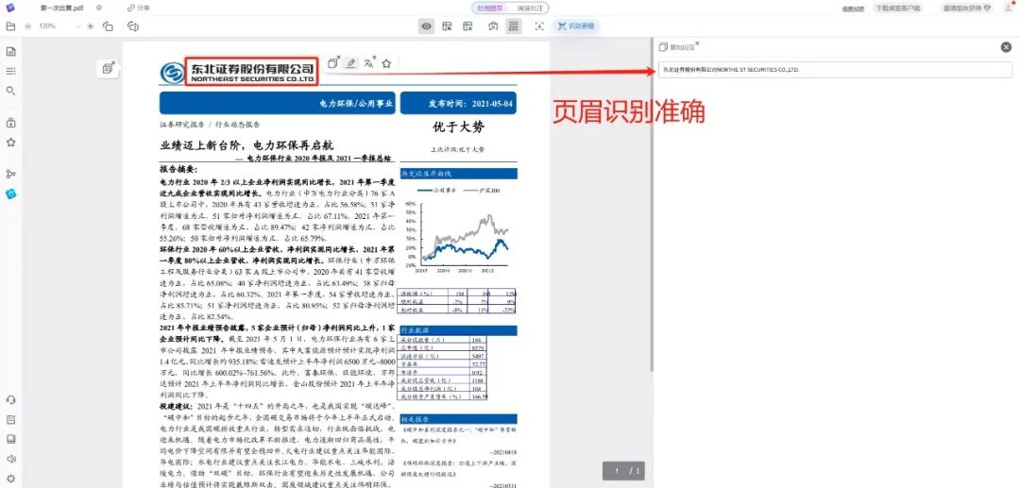Click the 相关报告 section header
Image resolution: width=1020 pixels, height=488 pixels.
click(x=459, y=419)
